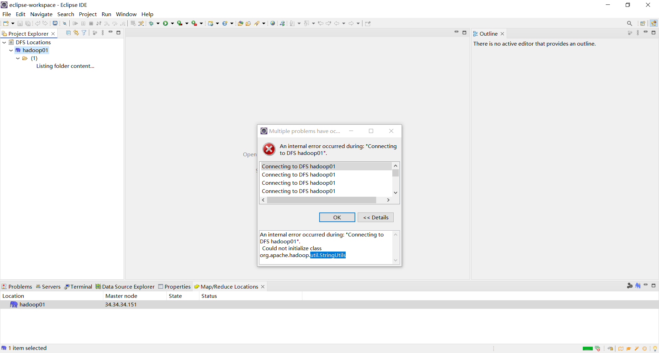Click the green Run button icon
659x353 pixels.
click(165, 23)
